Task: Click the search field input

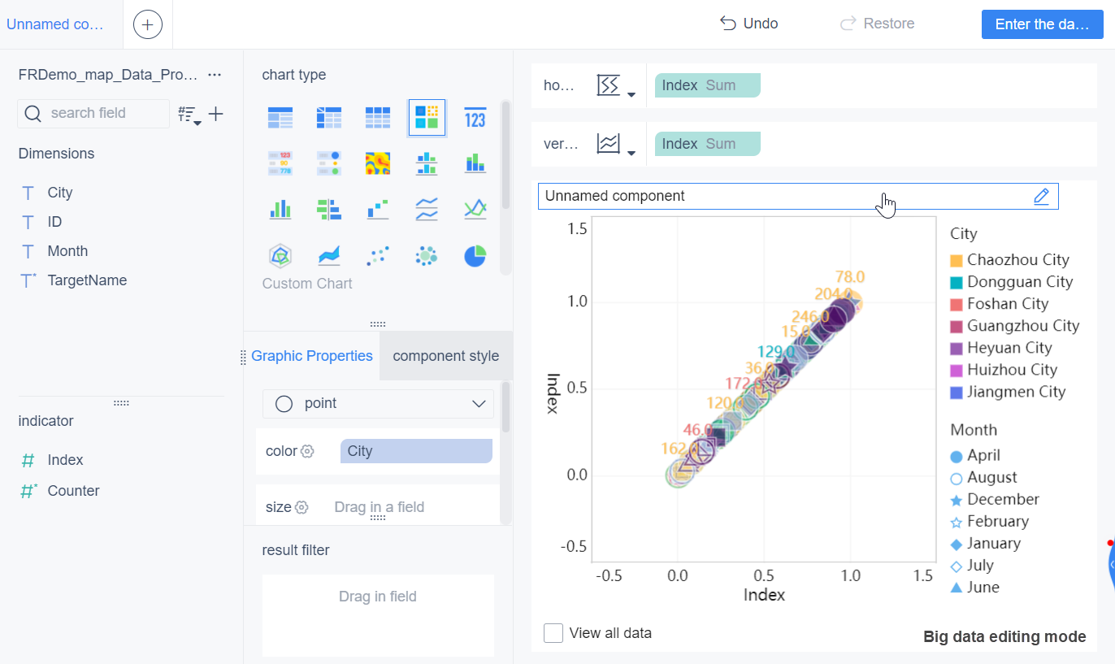Action: (93, 114)
